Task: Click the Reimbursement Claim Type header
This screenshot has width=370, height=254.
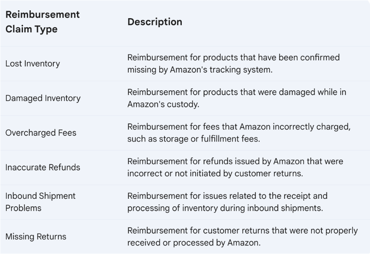Action: [42, 22]
